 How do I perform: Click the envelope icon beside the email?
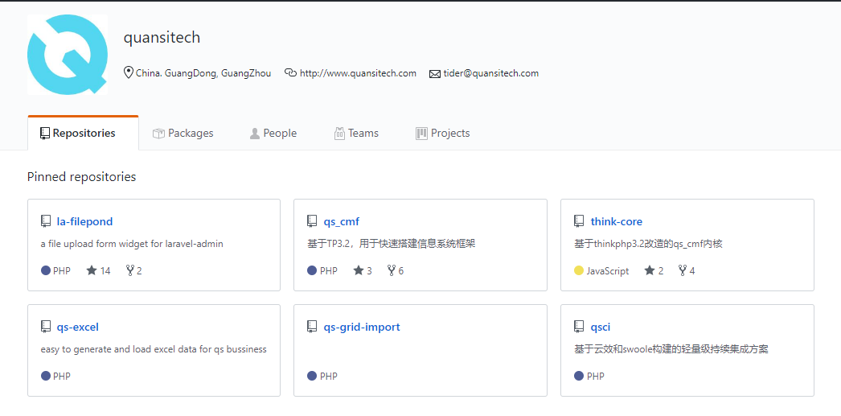pos(435,74)
